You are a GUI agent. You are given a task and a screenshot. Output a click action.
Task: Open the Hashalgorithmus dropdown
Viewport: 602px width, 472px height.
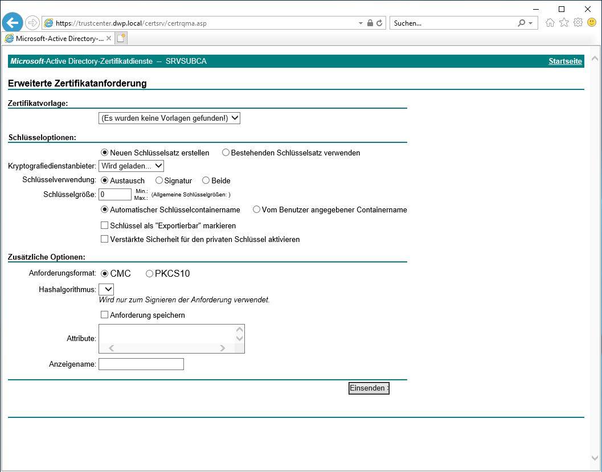click(x=107, y=289)
